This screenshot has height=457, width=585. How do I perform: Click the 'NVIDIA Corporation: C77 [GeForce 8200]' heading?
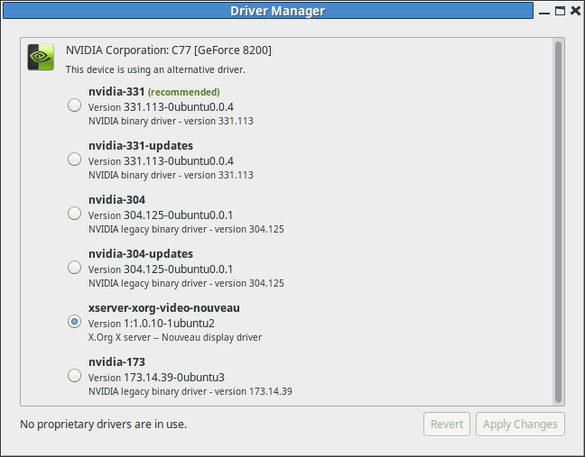[169, 50]
